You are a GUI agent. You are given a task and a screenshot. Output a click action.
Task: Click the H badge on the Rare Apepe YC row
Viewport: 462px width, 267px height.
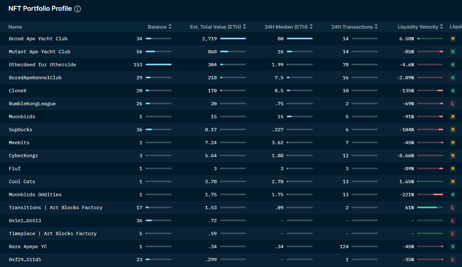coord(453,247)
